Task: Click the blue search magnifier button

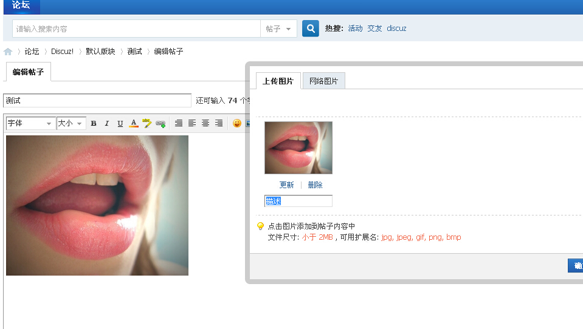Action: click(311, 29)
